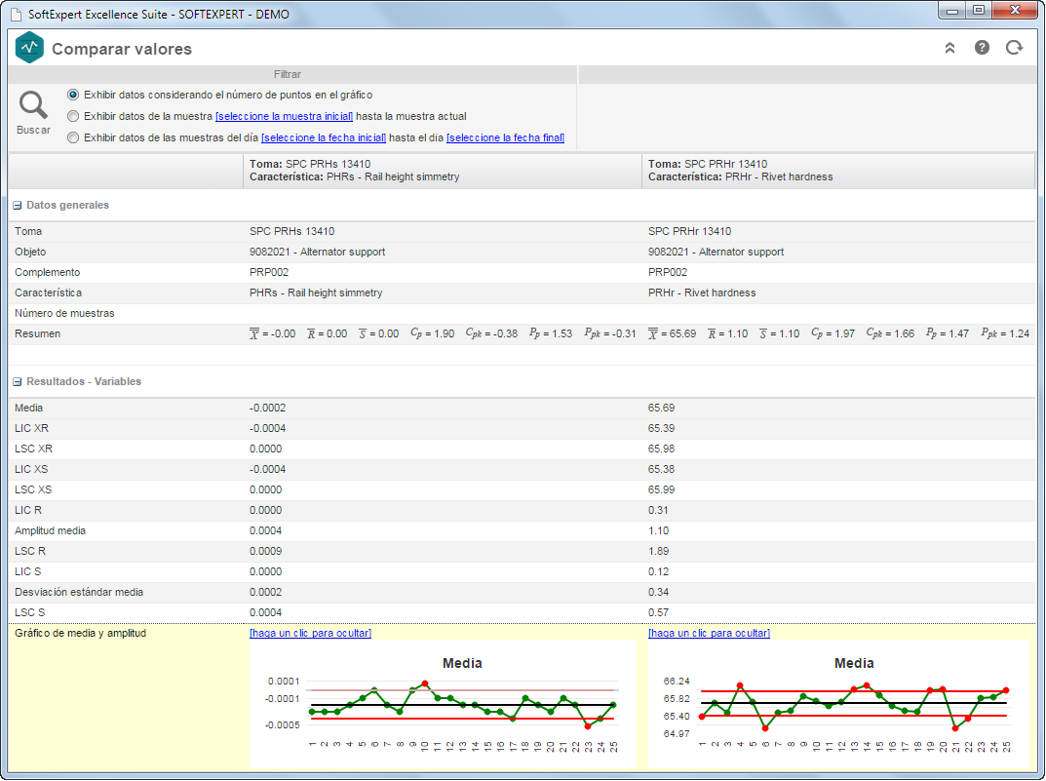Collapse the Resultados - Variables section

(18, 382)
